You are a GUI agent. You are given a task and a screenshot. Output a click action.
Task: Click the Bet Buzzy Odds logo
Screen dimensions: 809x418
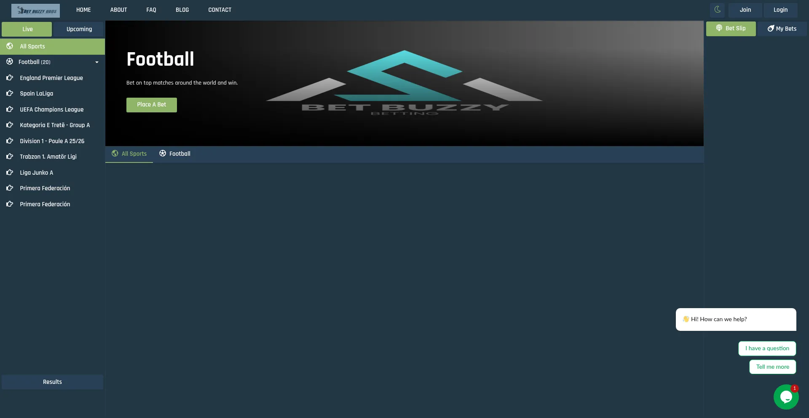pos(35,11)
